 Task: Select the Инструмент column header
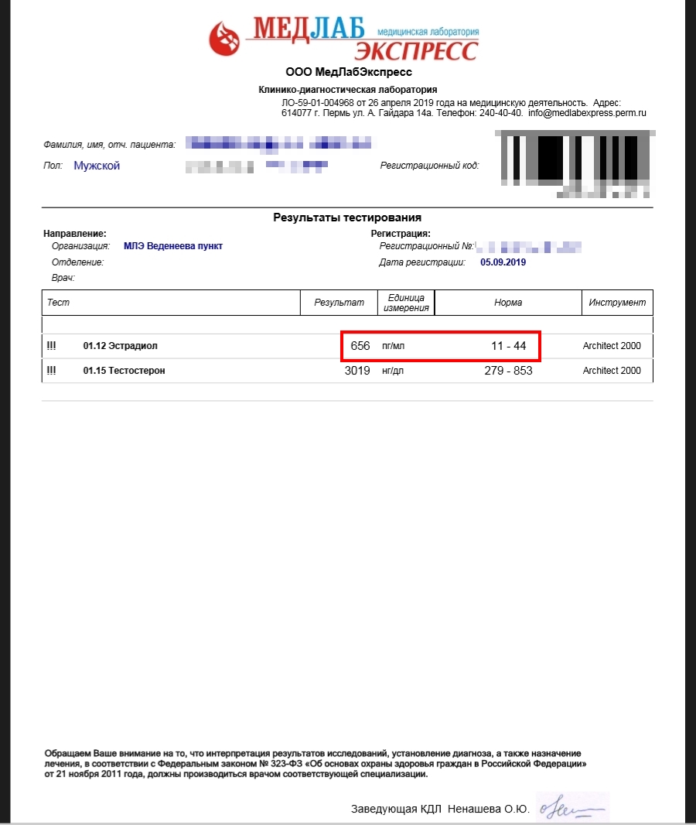(x=619, y=303)
